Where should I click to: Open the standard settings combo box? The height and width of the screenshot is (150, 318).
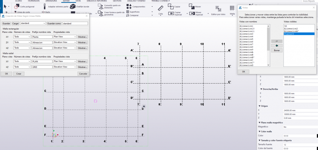pyautogui.click(x=33, y=24)
